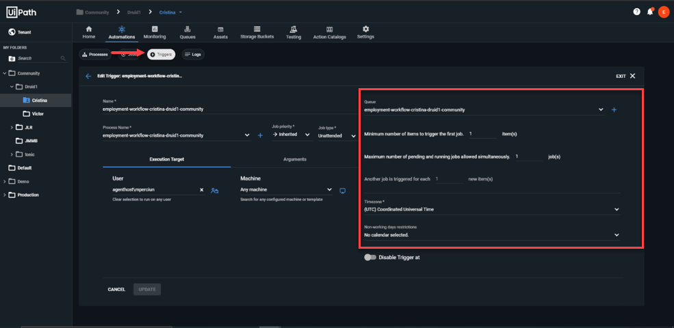This screenshot has height=328, width=674.
Task: Open the notifications bell
Action: [x=650, y=12]
